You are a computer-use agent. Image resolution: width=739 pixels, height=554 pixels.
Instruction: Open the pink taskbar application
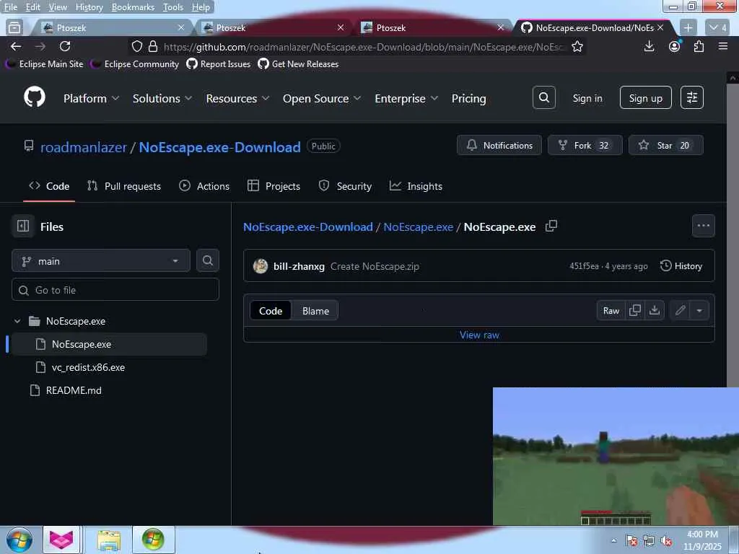pos(62,540)
